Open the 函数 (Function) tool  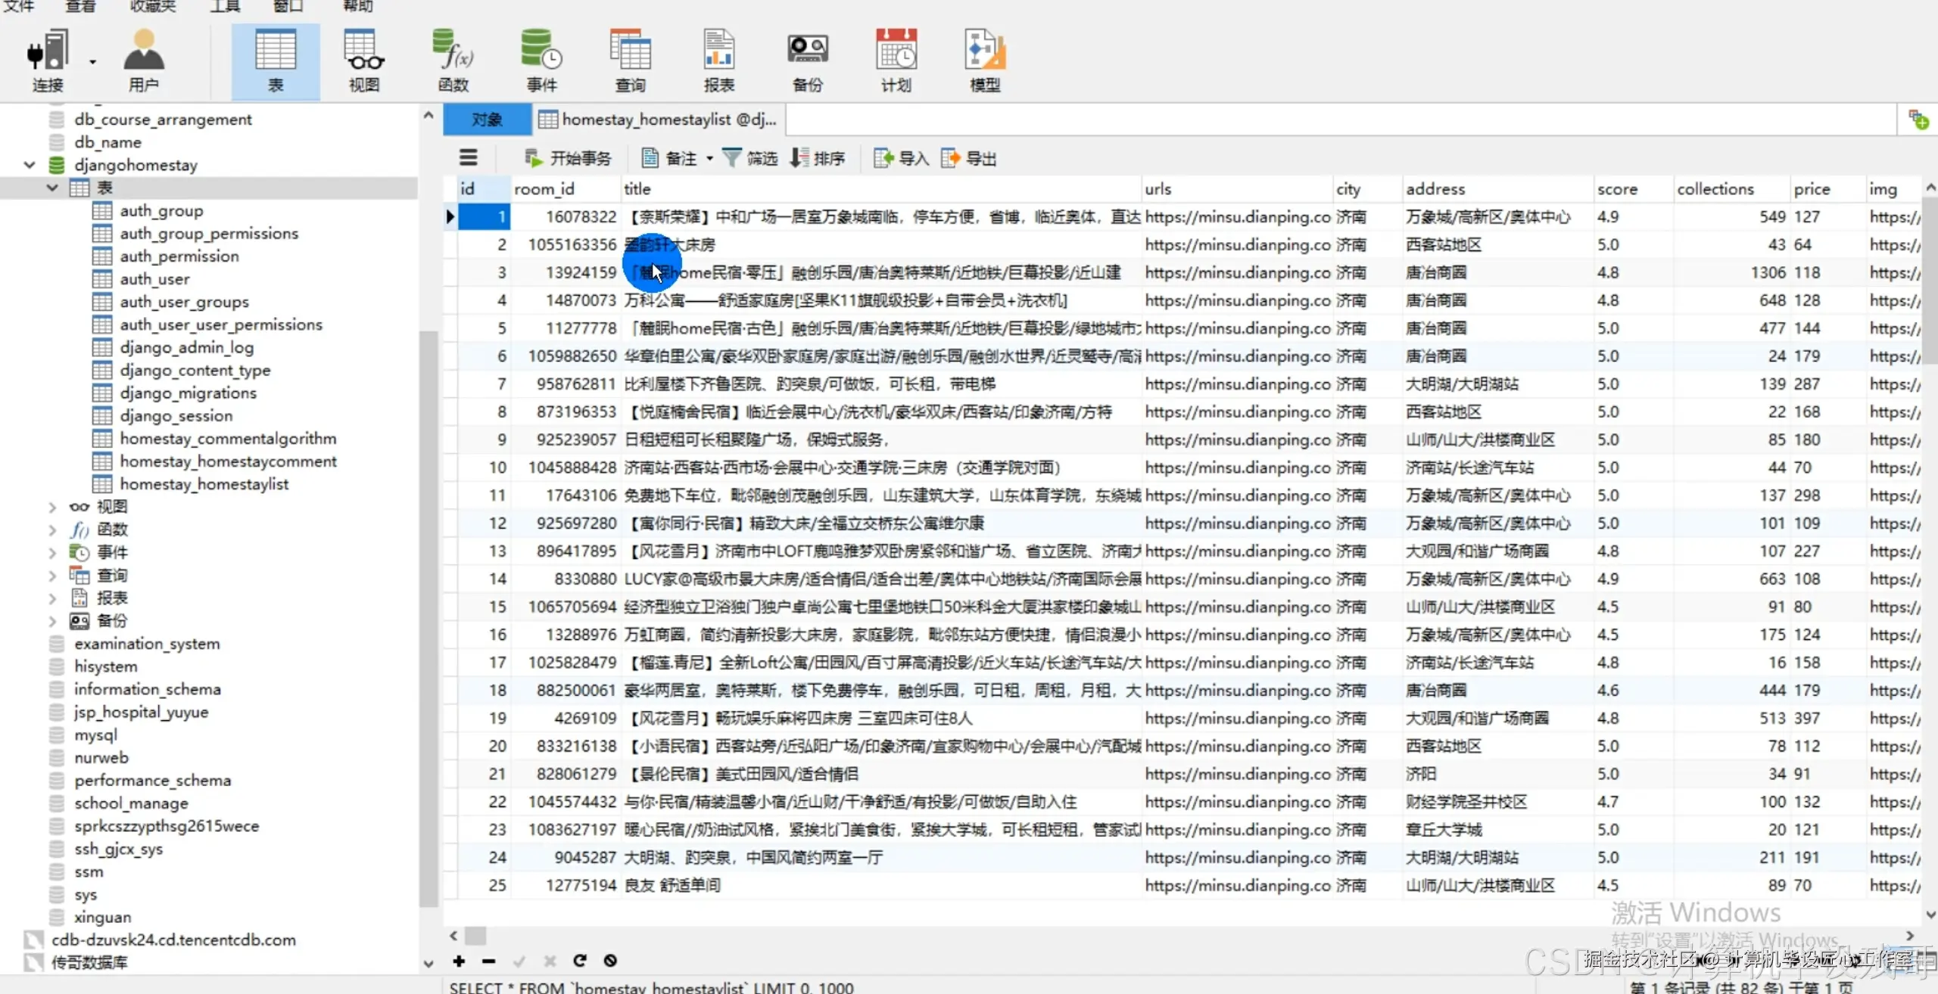click(452, 61)
